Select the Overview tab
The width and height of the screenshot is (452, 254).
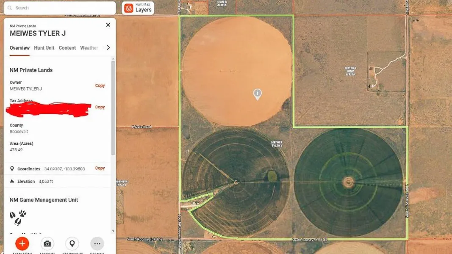point(19,48)
